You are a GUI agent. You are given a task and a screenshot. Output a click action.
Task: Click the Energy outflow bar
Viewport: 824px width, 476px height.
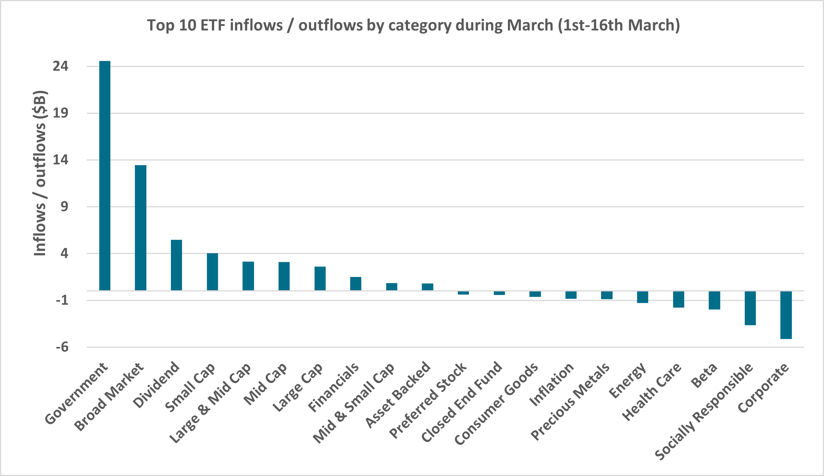[x=642, y=297]
